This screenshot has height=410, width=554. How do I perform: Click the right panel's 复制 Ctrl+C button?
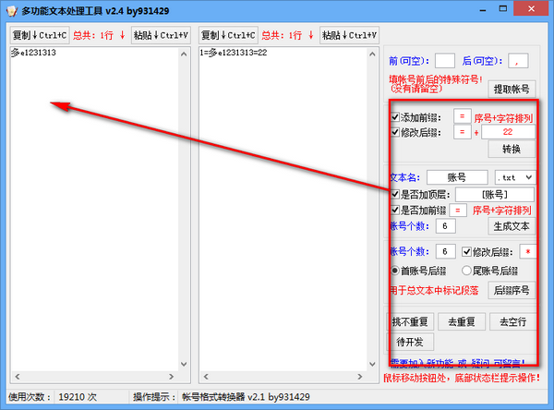point(227,35)
